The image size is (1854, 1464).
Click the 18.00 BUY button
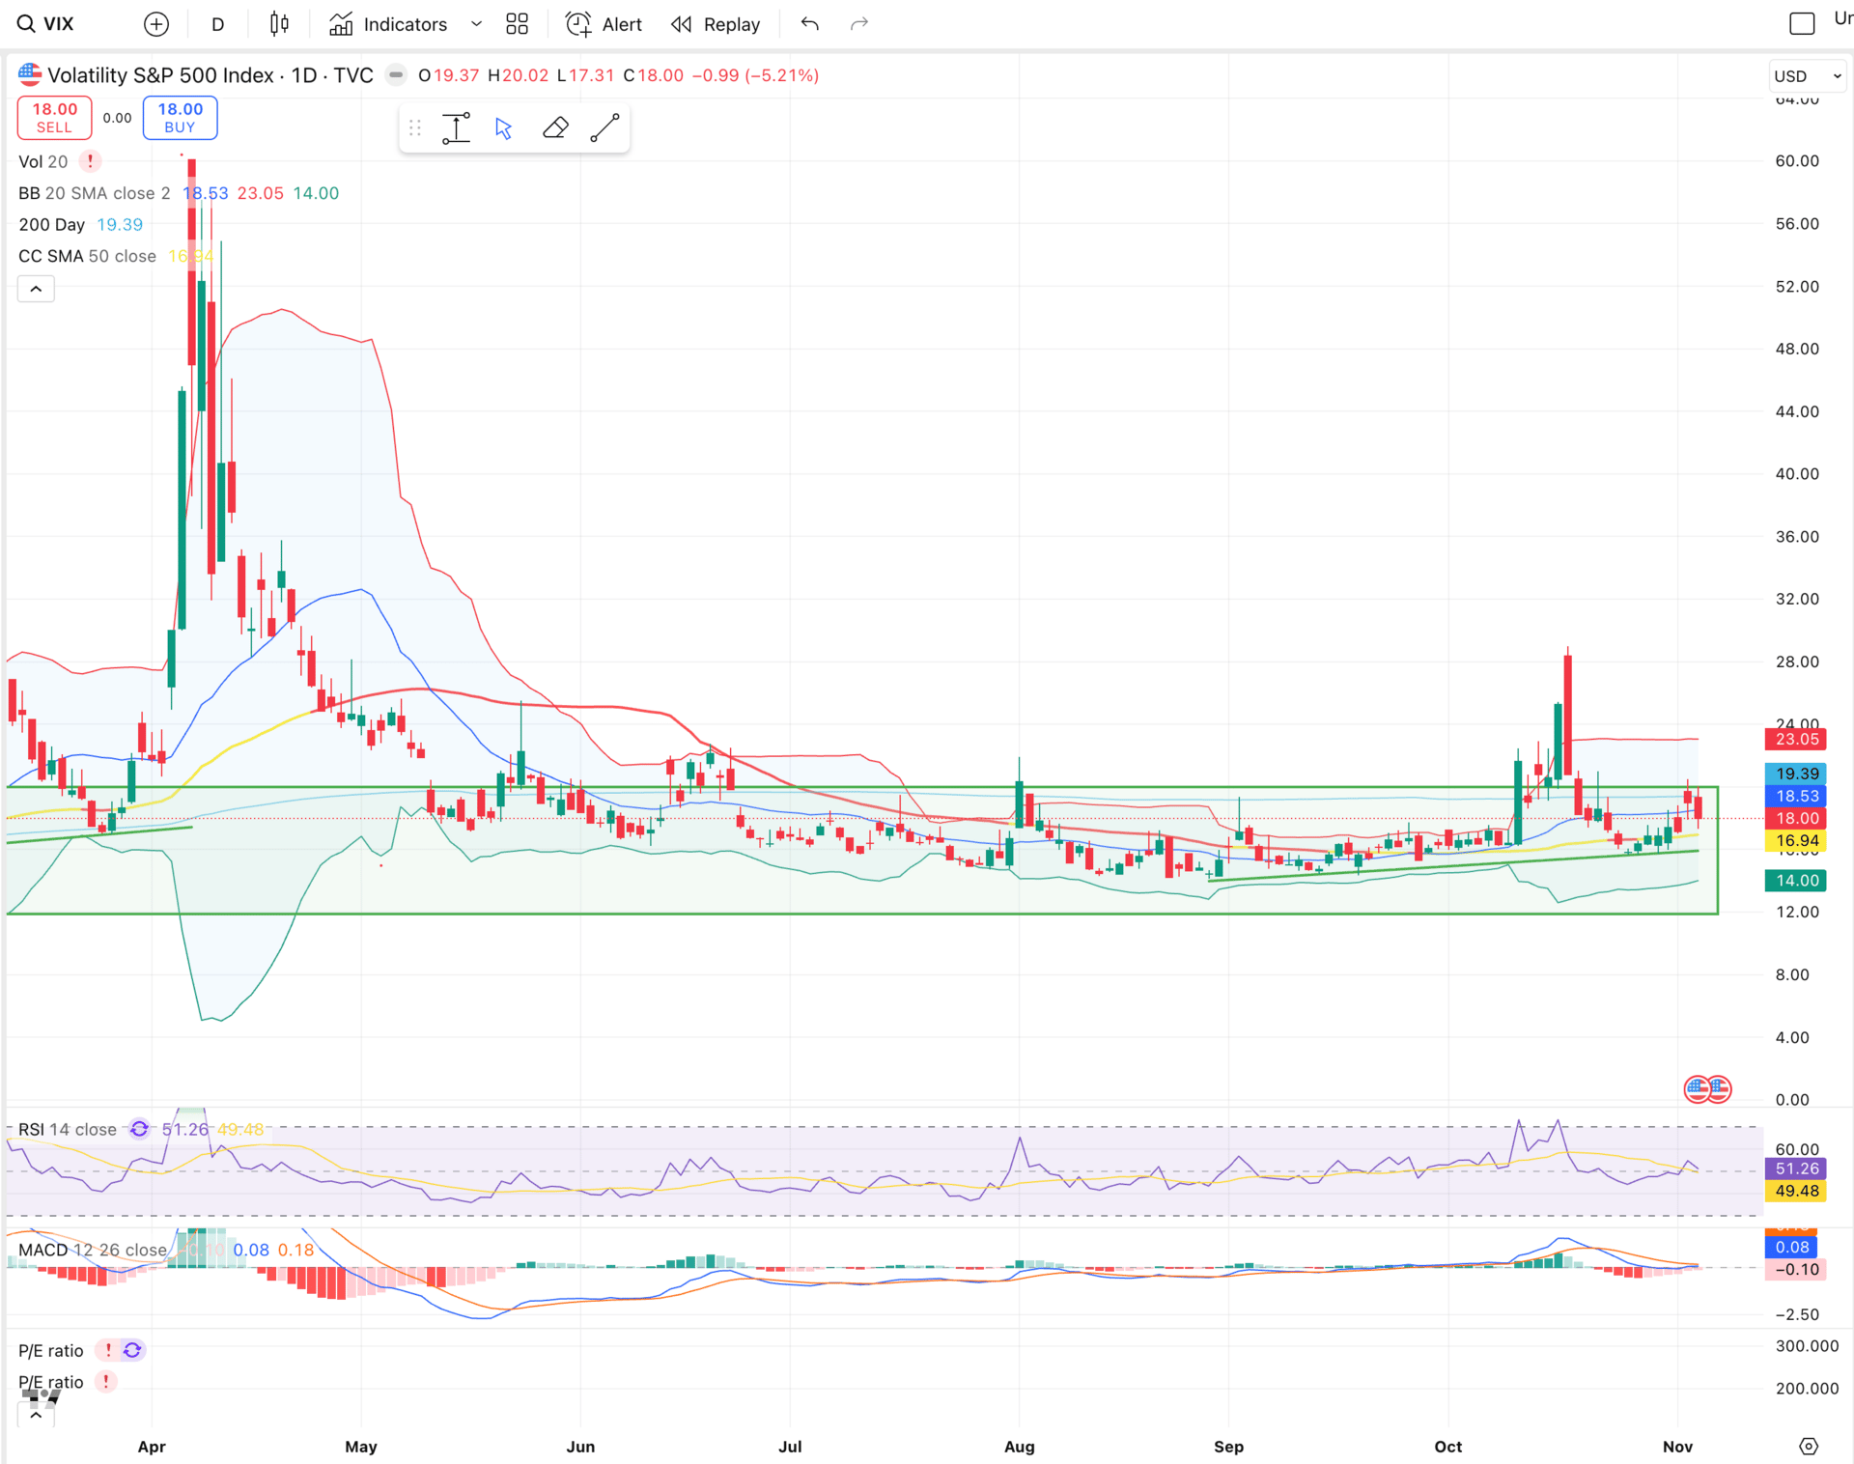(180, 118)
